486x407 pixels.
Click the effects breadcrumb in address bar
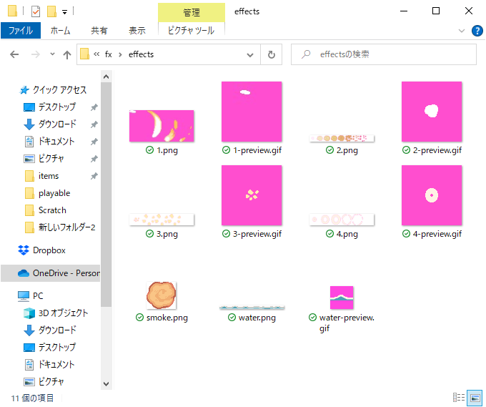[141, 54]
